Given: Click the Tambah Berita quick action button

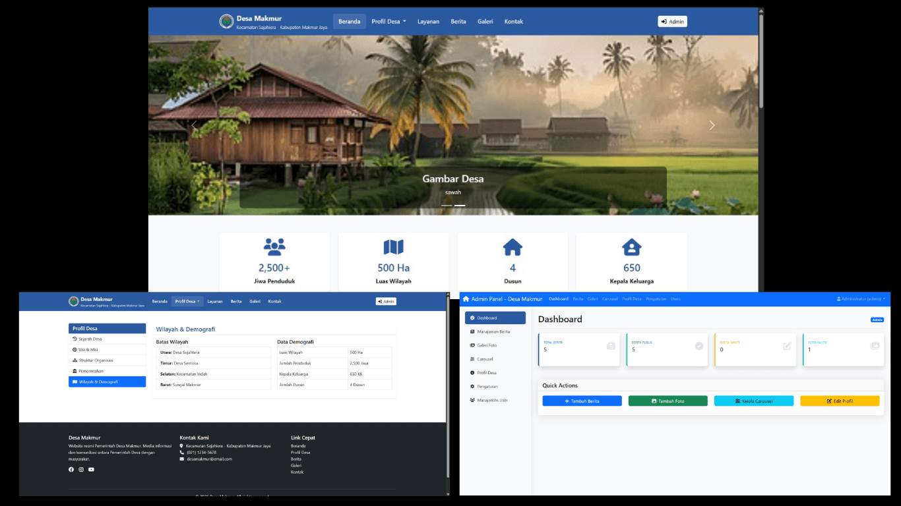Looking at the screenshot, I should 582,401.
